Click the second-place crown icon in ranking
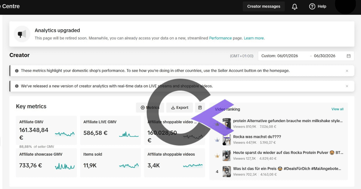 pos(217,140)
